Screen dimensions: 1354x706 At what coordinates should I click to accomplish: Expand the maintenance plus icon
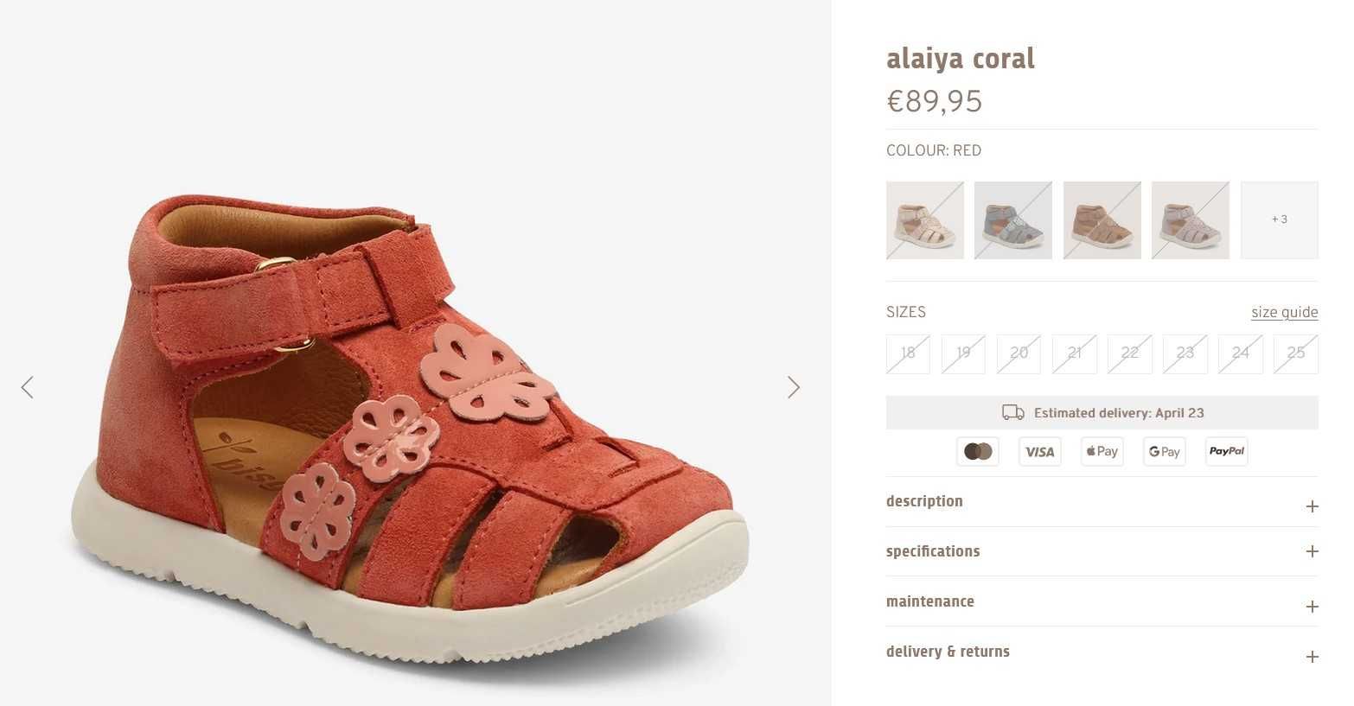1312,607
